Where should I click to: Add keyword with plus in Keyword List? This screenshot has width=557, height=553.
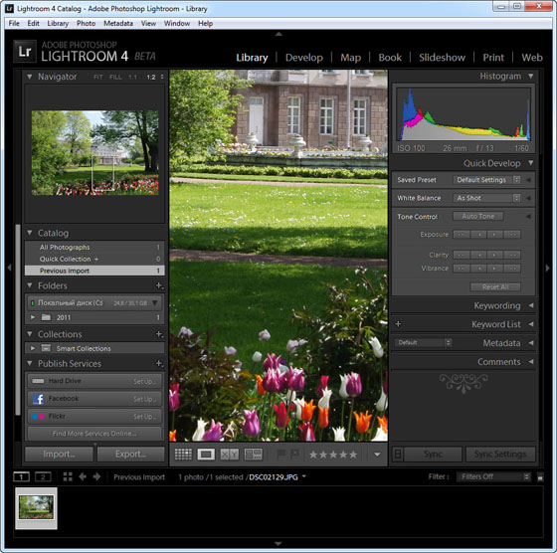point(398,324)
